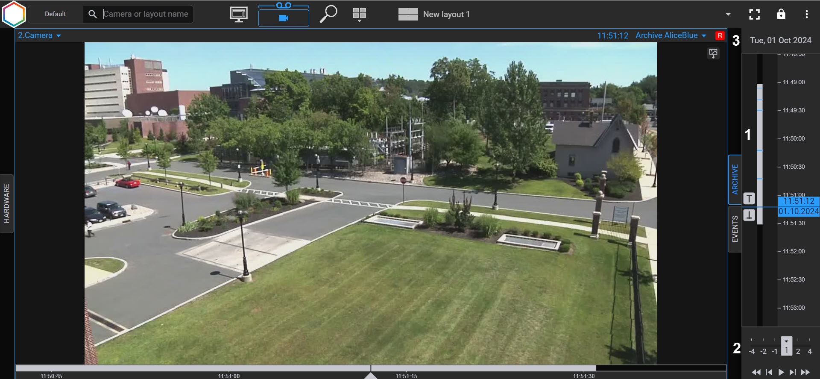Jump to 11:52:00 on the vertical timeline
Viewport: 820px width, 379px height.
(x=794, y=251)
